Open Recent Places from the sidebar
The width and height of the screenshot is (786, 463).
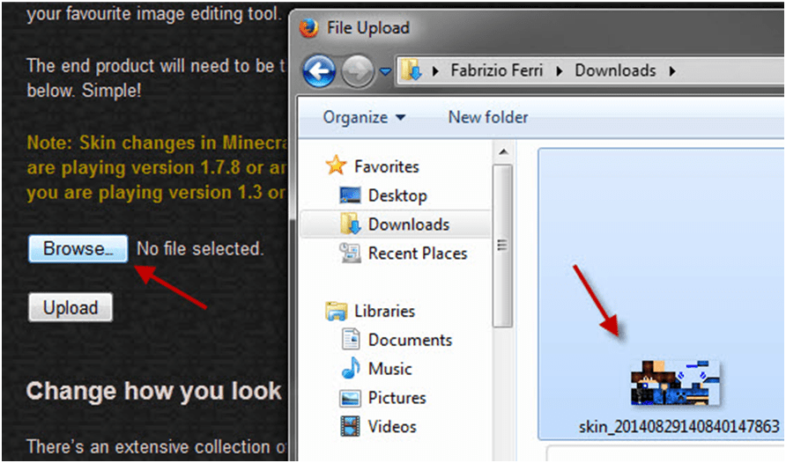418,254
